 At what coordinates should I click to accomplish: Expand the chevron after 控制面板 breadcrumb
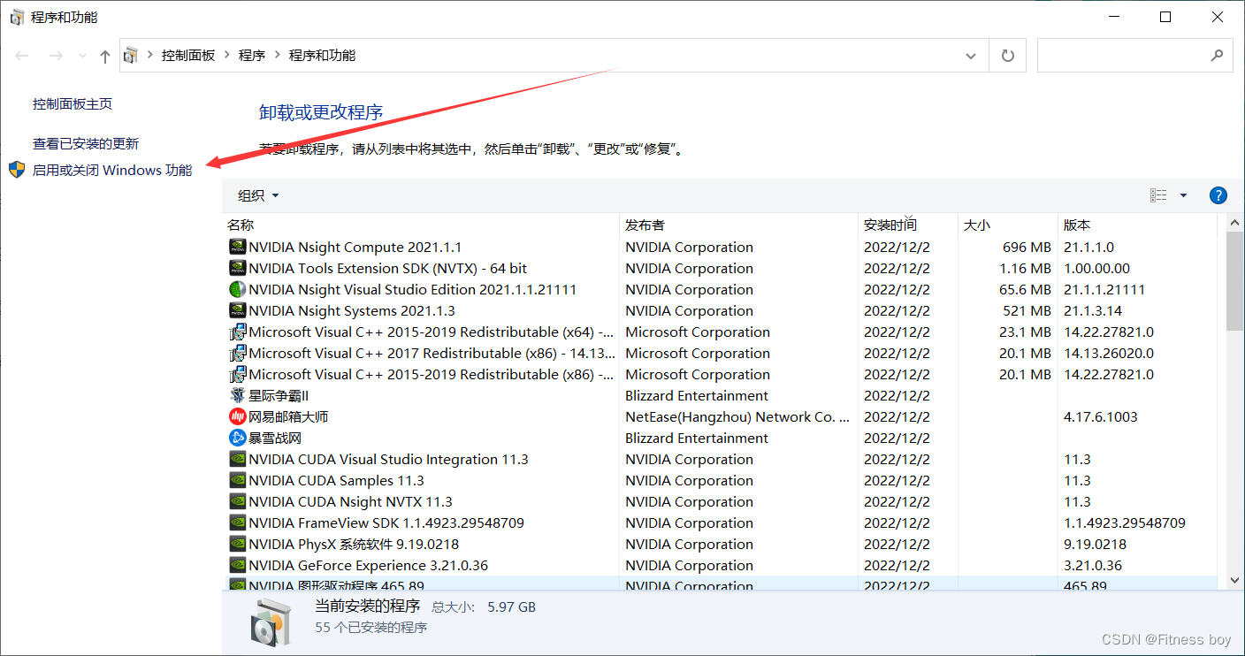point(227,56)
